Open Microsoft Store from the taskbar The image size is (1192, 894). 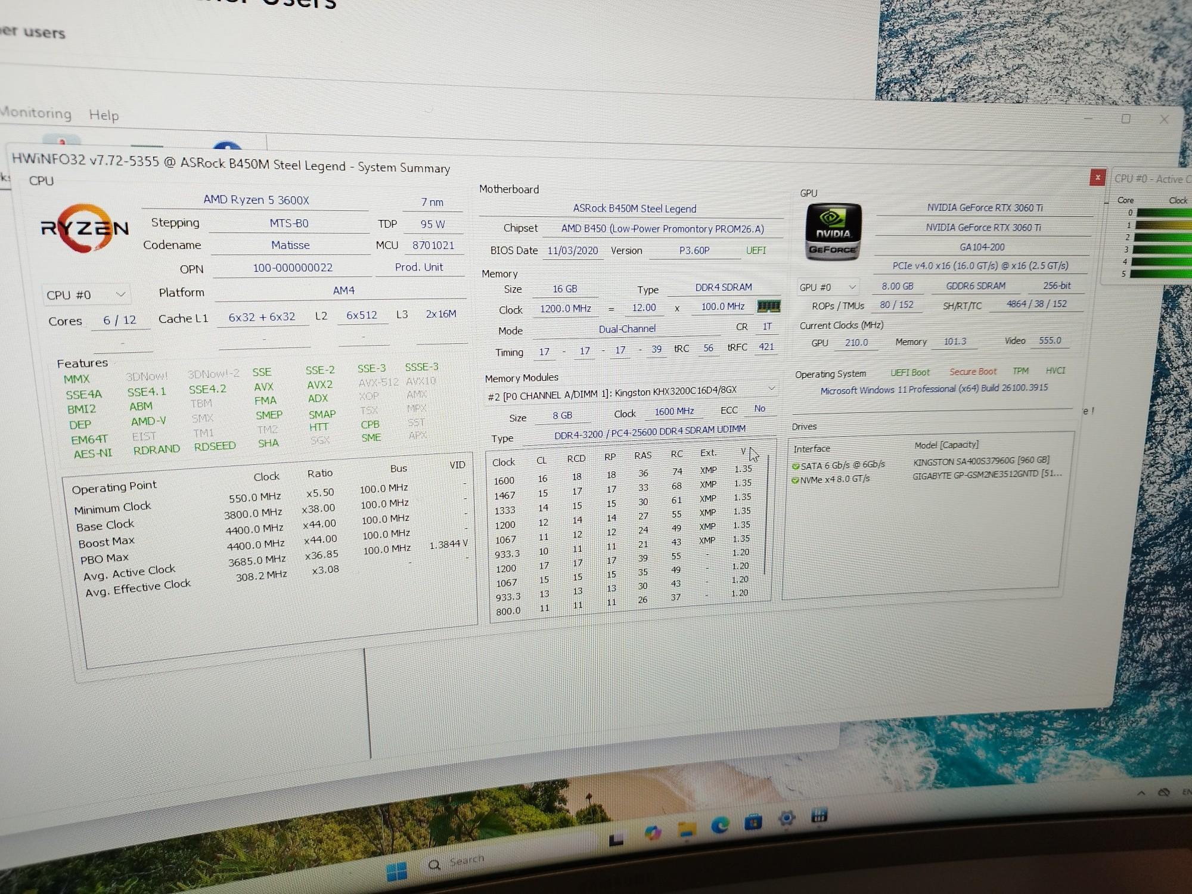753,822
